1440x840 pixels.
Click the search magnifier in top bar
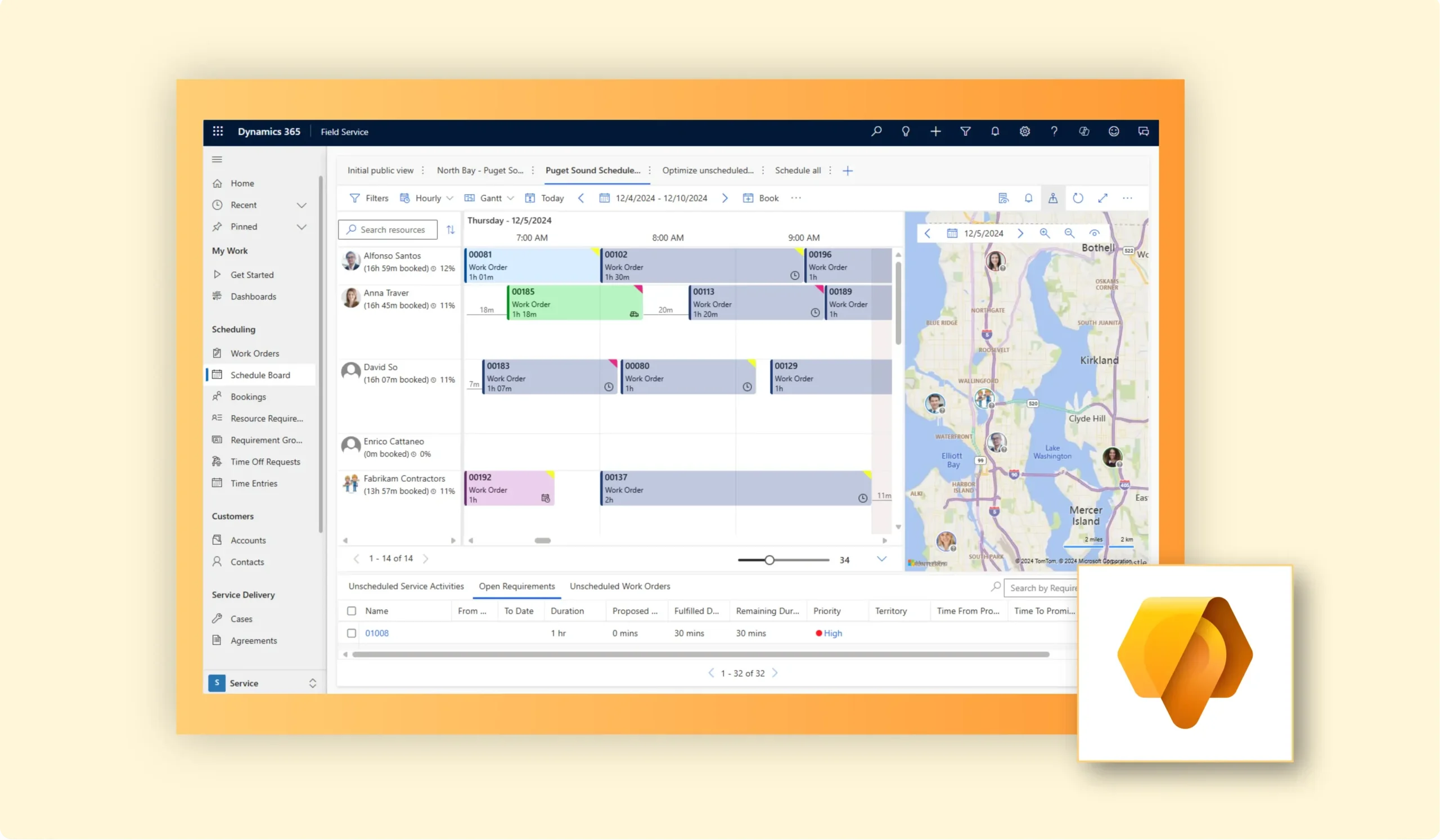click(x=876, y=132)
